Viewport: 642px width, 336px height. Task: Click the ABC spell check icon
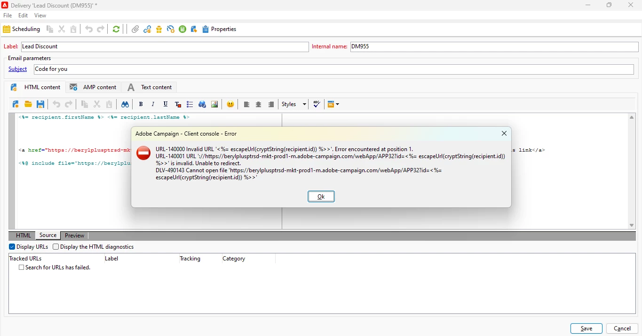click(317, 104)
